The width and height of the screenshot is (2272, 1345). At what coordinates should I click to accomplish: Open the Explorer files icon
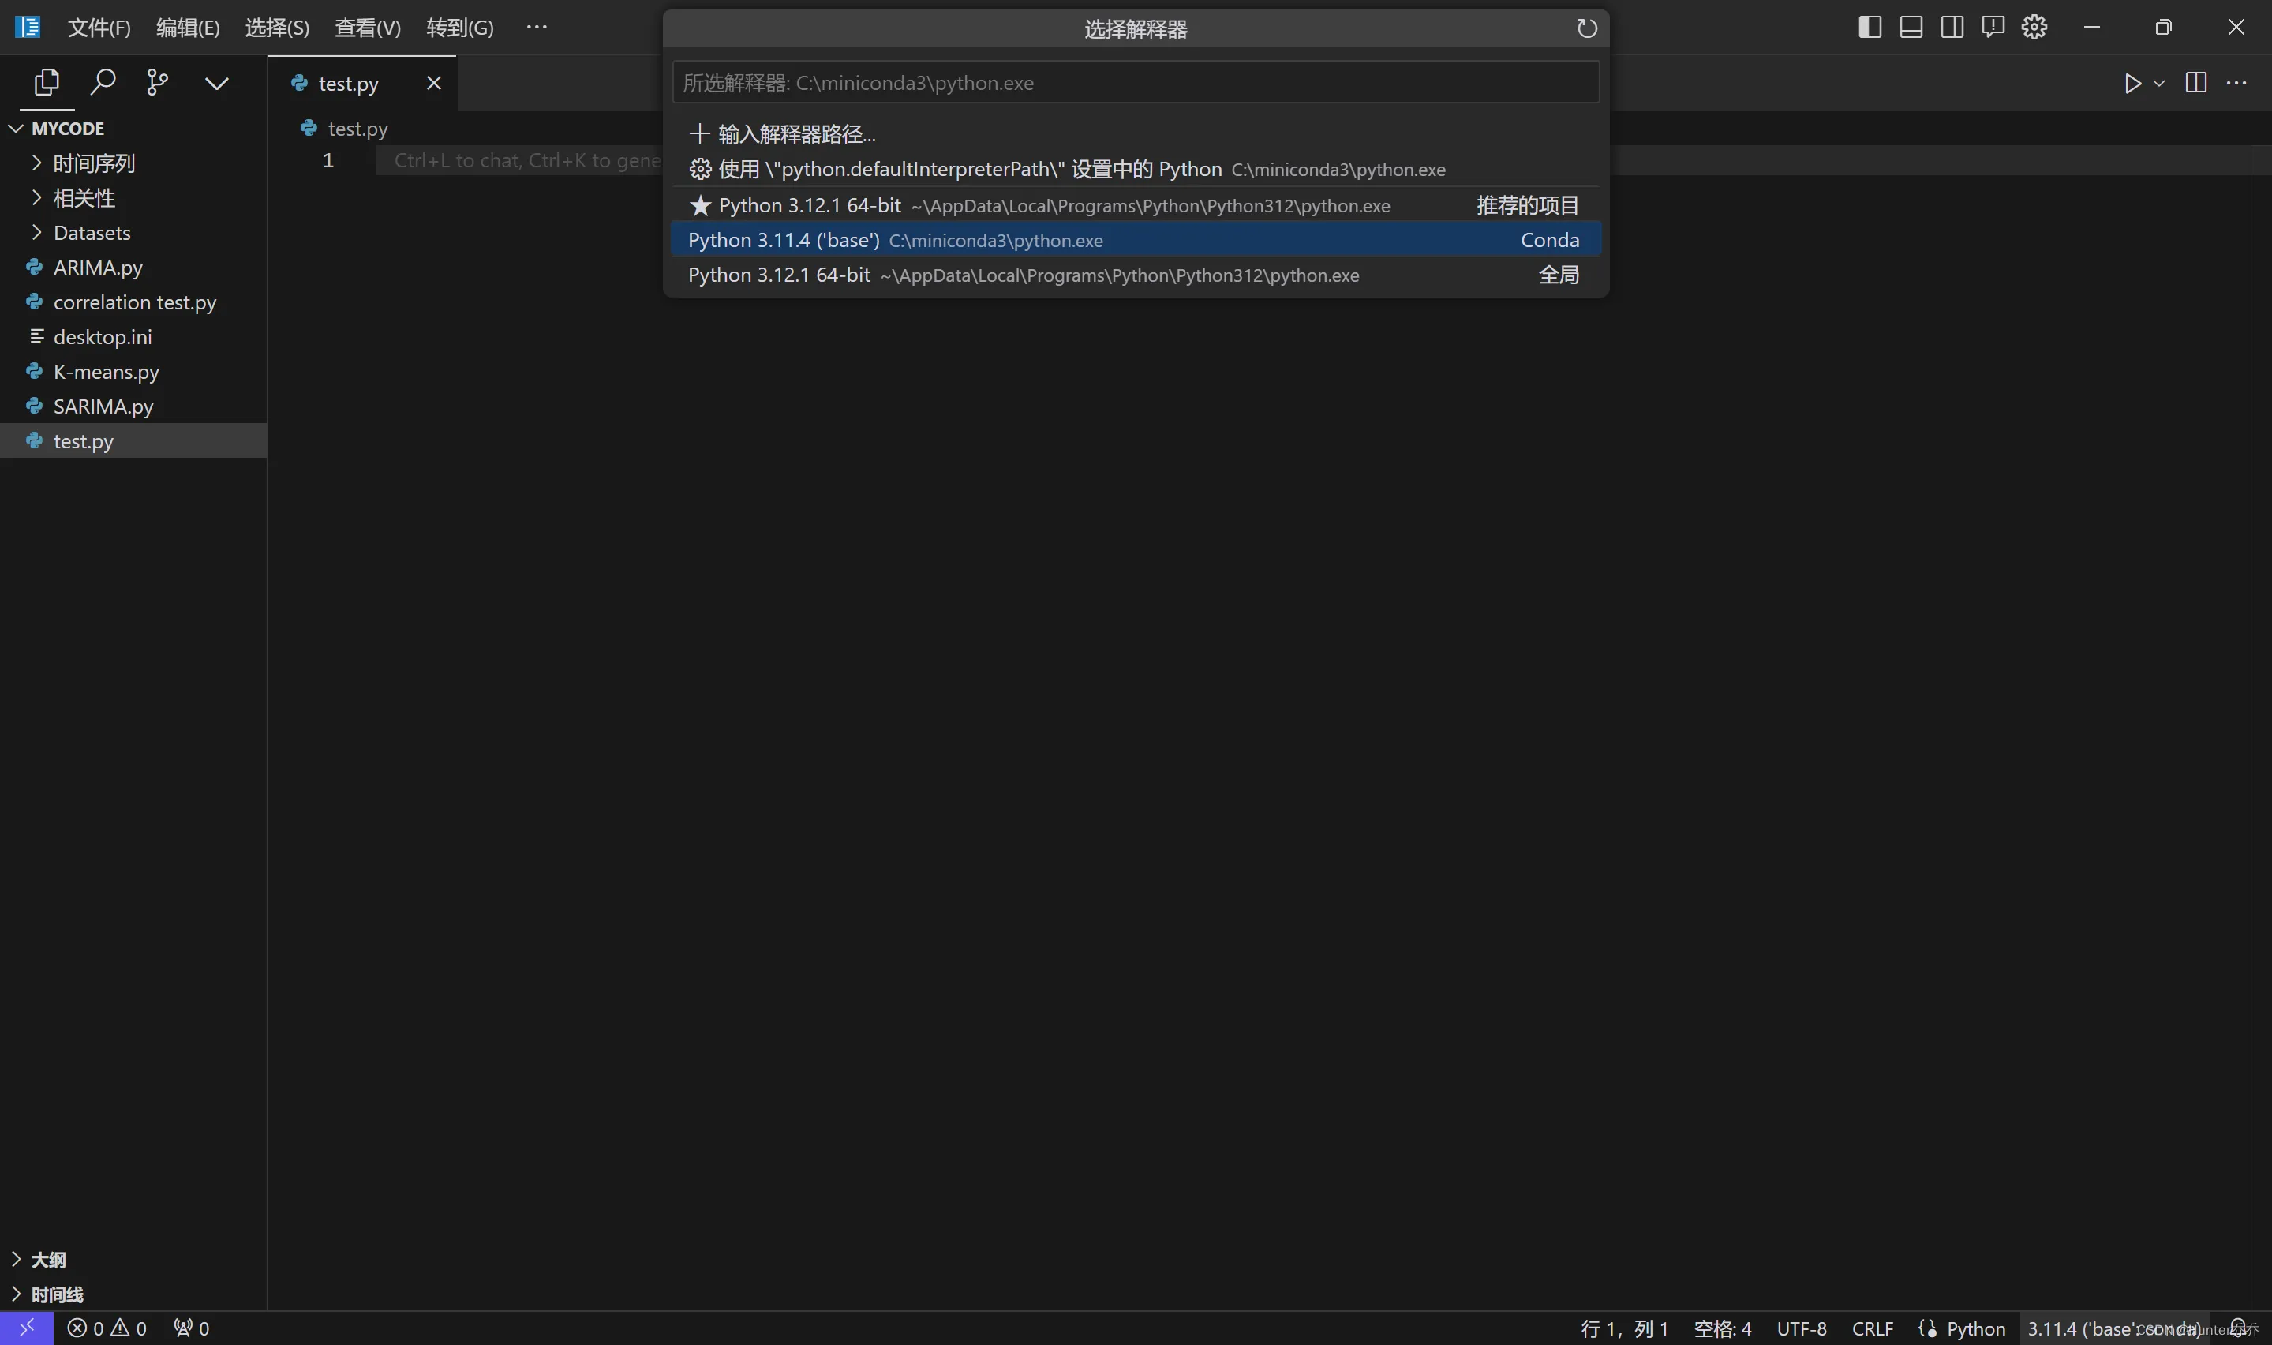click(x=47, y=82)
